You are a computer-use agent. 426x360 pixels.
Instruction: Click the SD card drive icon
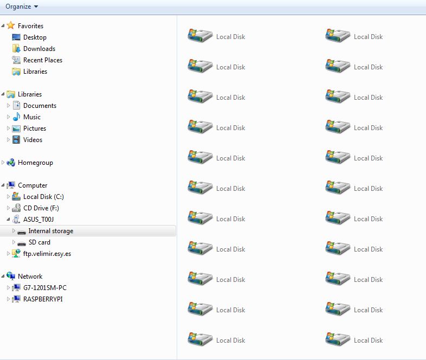(22, 243)
